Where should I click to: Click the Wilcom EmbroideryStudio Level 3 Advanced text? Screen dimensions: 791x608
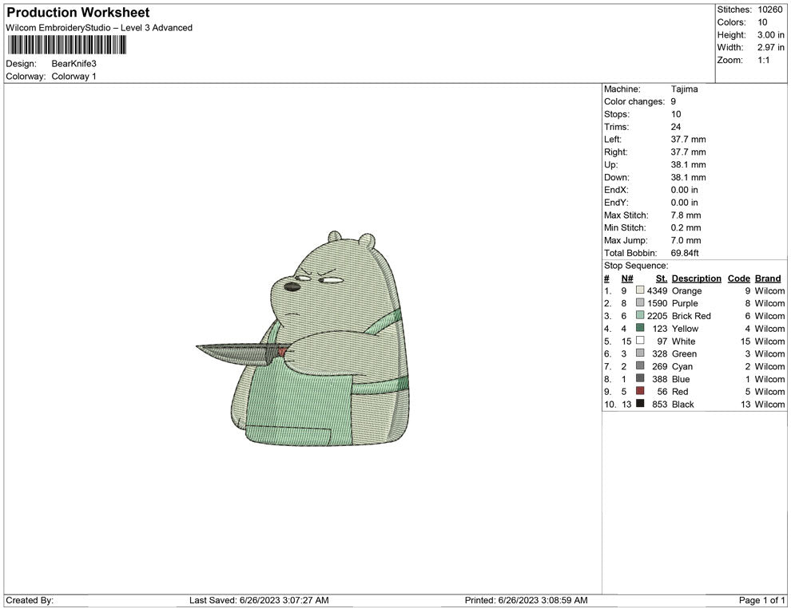[99, 28]
